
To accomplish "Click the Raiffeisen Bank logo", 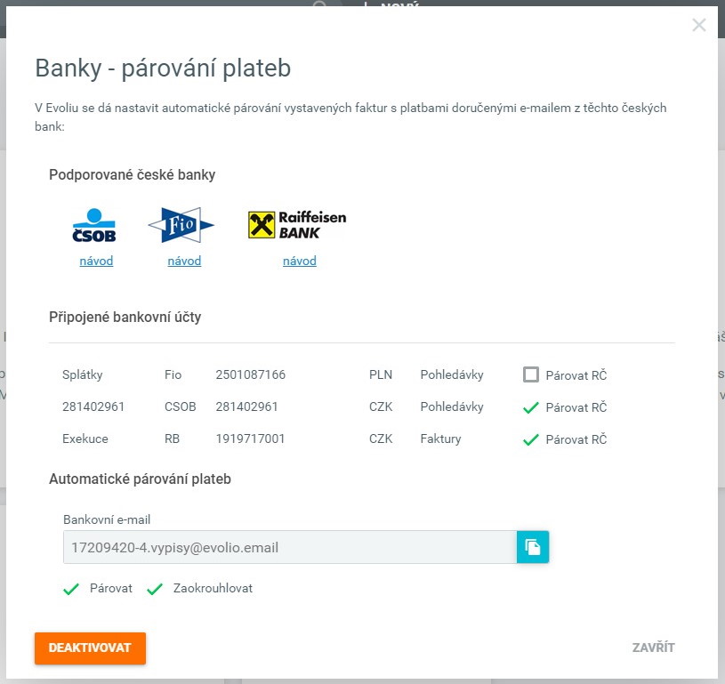I will tap(297, 225).
